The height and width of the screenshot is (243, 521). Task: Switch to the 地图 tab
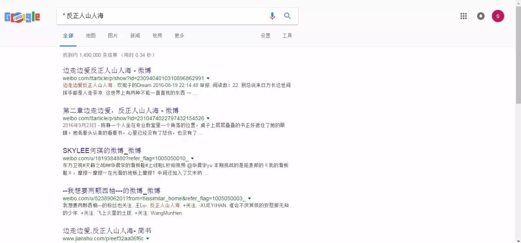point(90,36)
